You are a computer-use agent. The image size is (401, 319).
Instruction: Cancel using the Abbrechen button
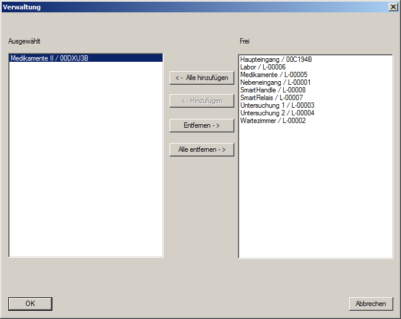click(x=370, y=304)
